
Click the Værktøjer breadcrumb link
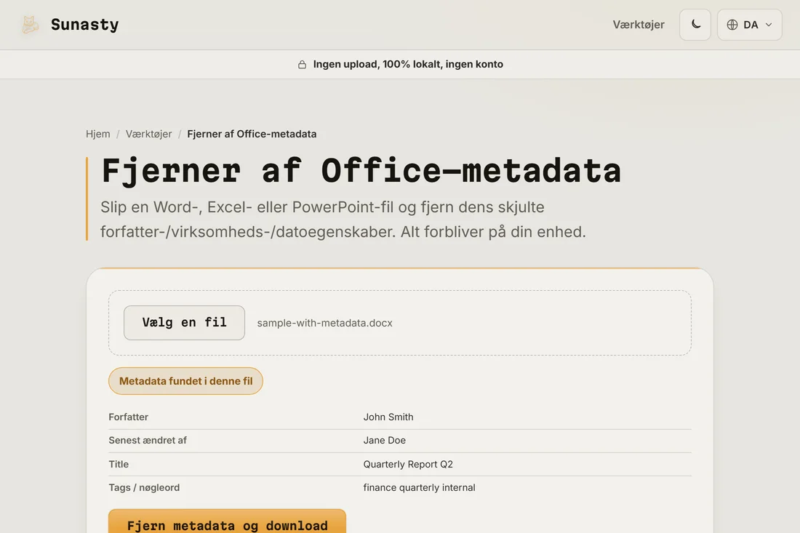(149, 134)
